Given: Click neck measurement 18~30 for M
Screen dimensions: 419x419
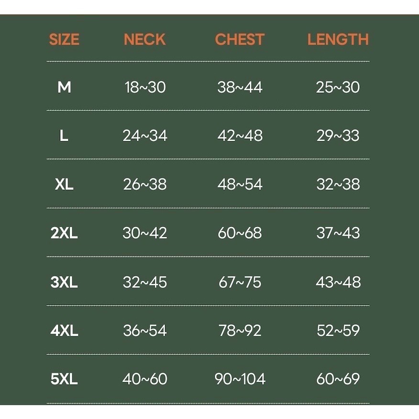Looking at the screenshot, I should pos(145,87).
